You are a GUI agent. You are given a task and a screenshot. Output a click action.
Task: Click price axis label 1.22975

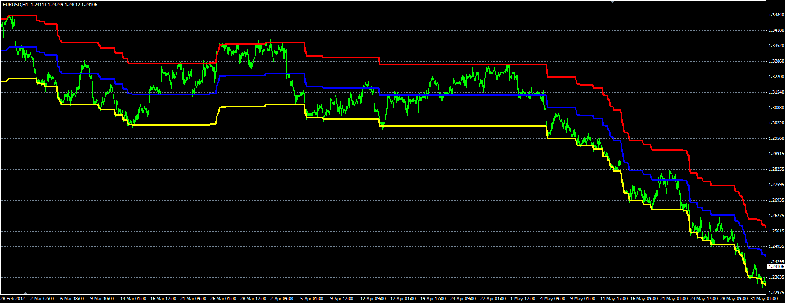point(776,293)
